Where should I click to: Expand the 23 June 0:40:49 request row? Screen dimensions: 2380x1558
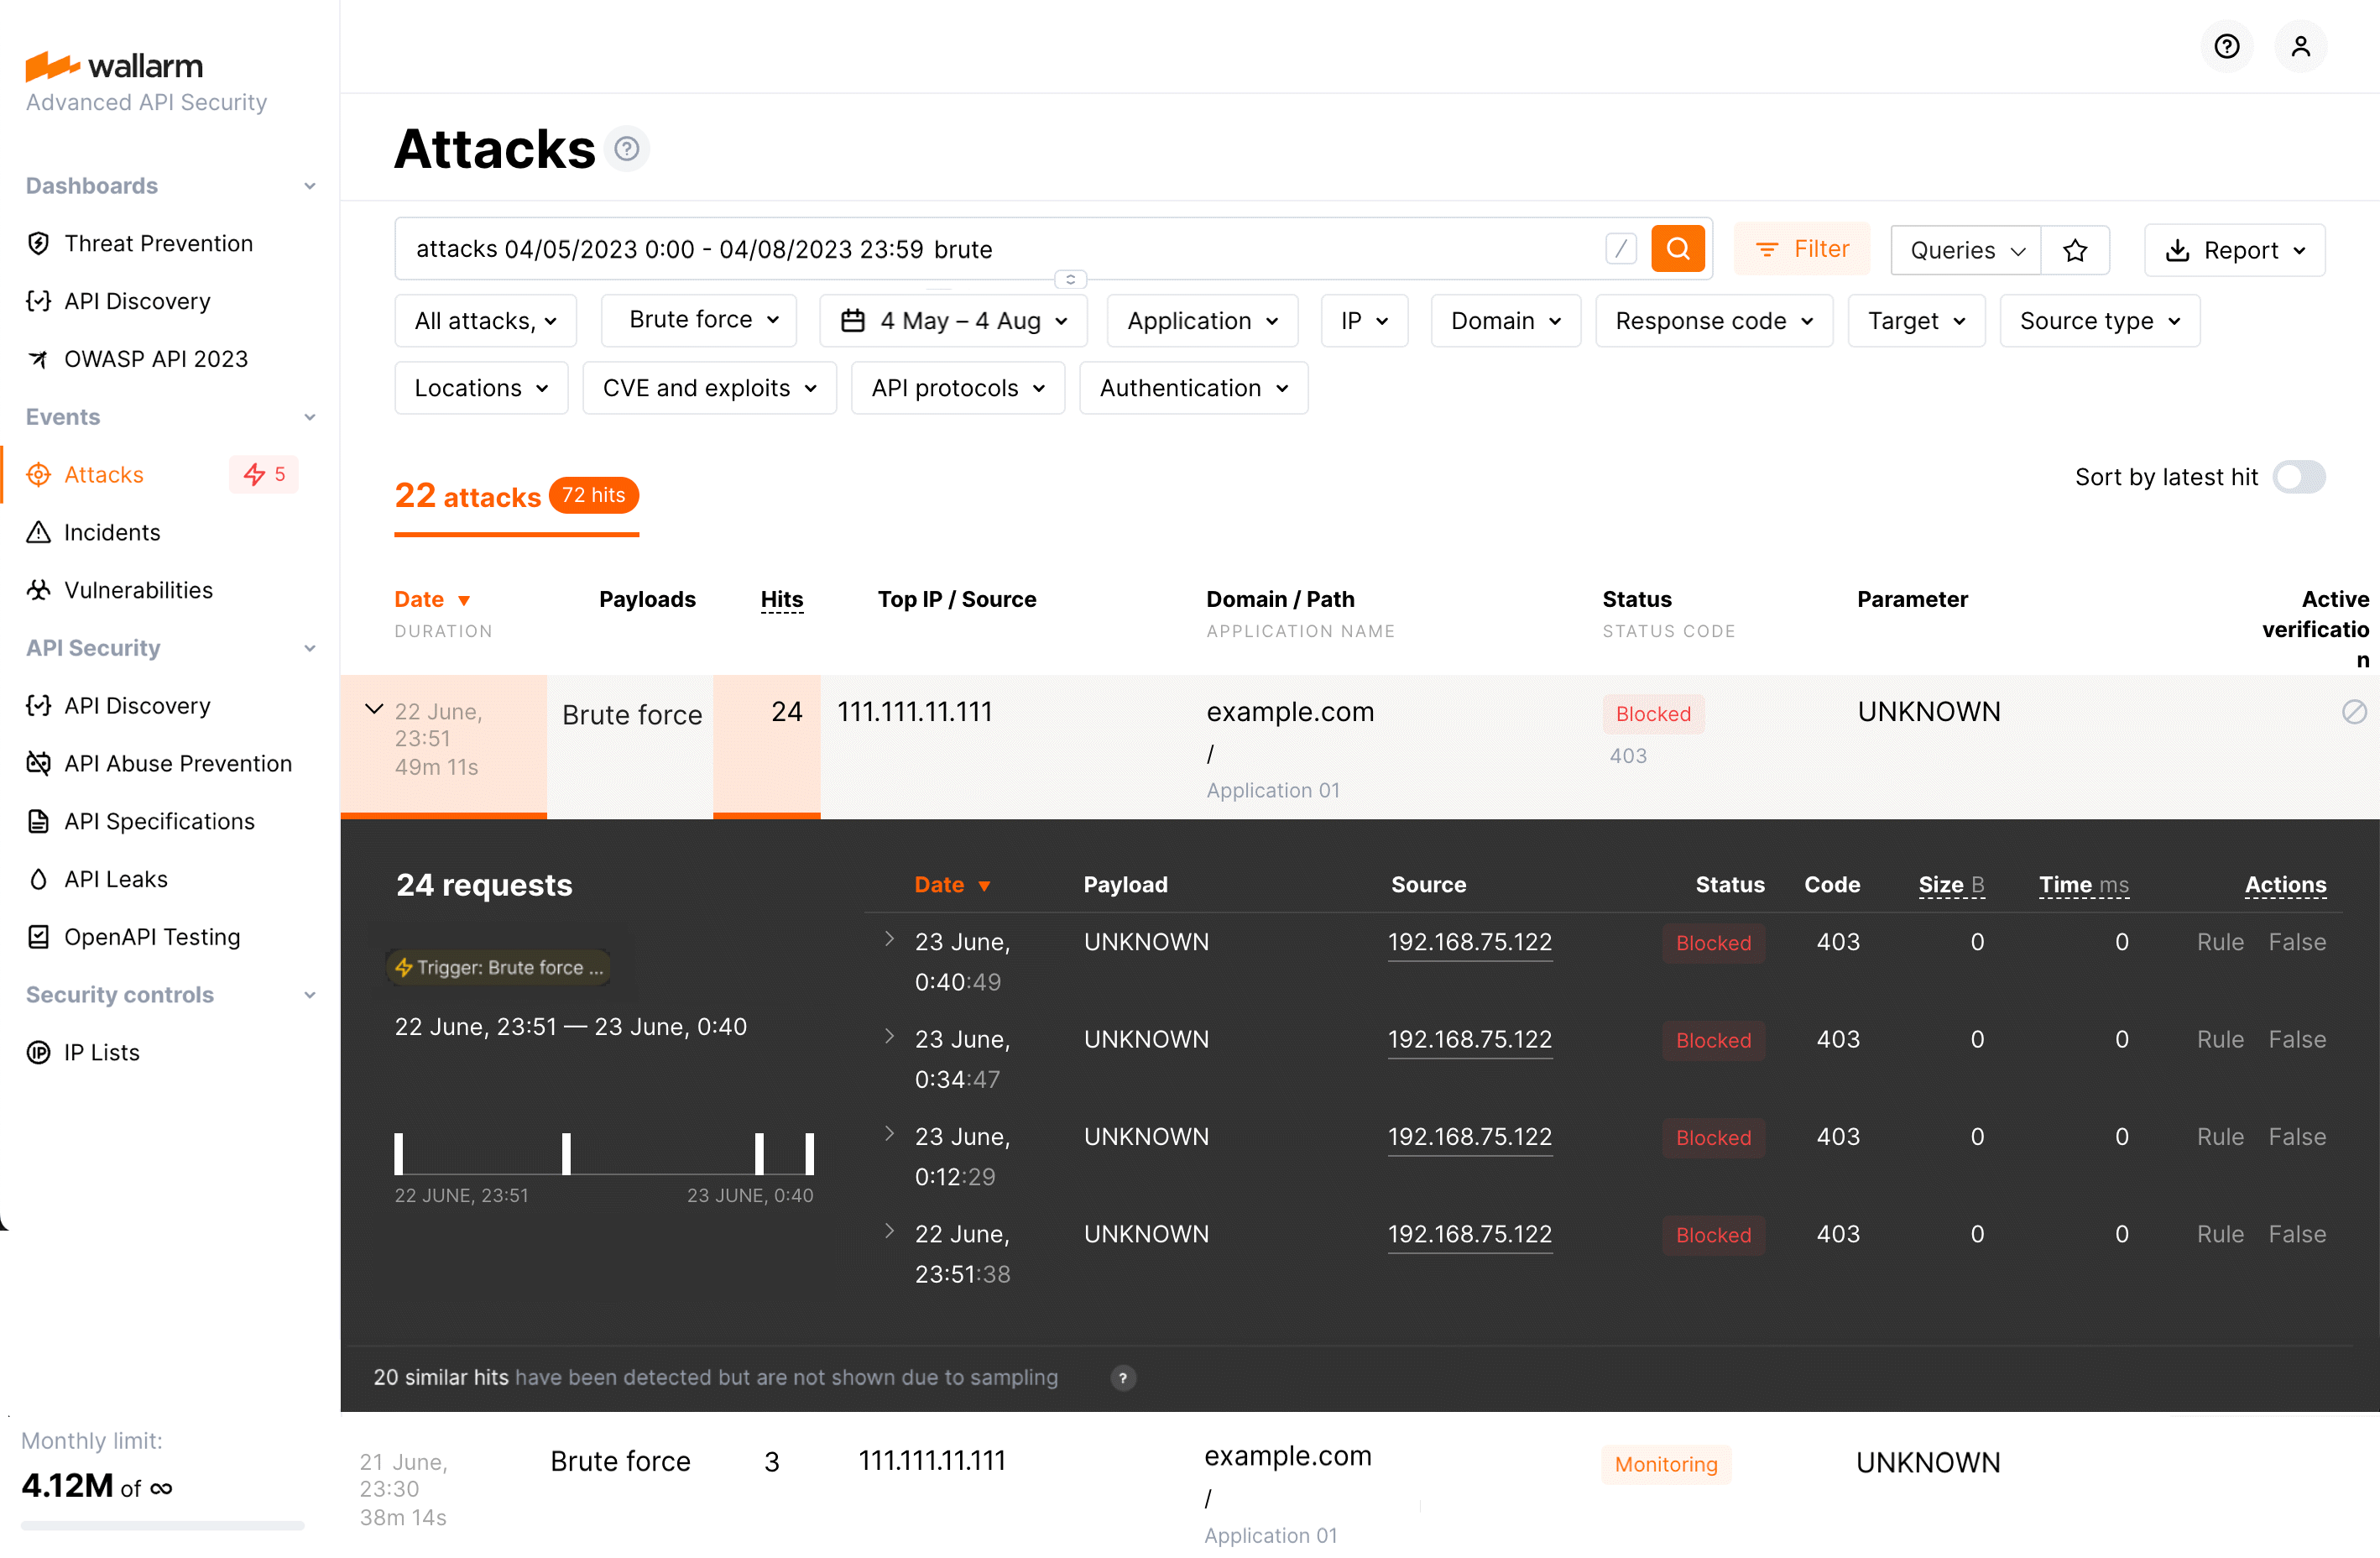[x=890, y=940]
